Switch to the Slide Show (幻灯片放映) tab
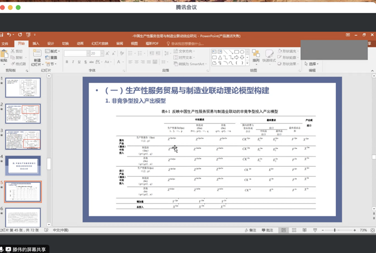Viewport: 376px width, 253px height. tap(100, 43)
